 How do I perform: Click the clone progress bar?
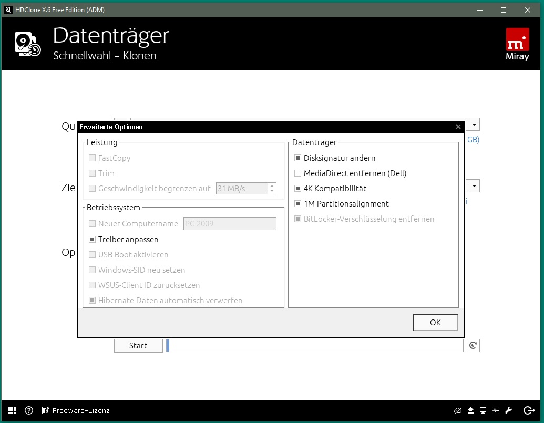click(x=315, y=346)
